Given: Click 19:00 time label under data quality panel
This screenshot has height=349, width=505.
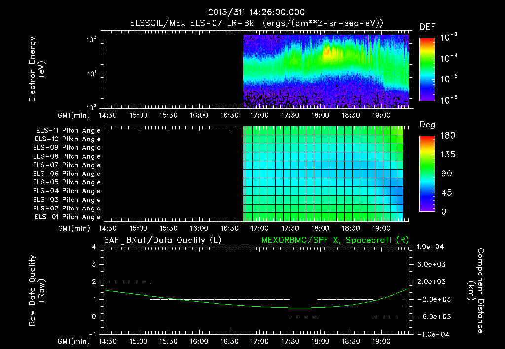Looking at the screenshot, I should coord(381,341).
